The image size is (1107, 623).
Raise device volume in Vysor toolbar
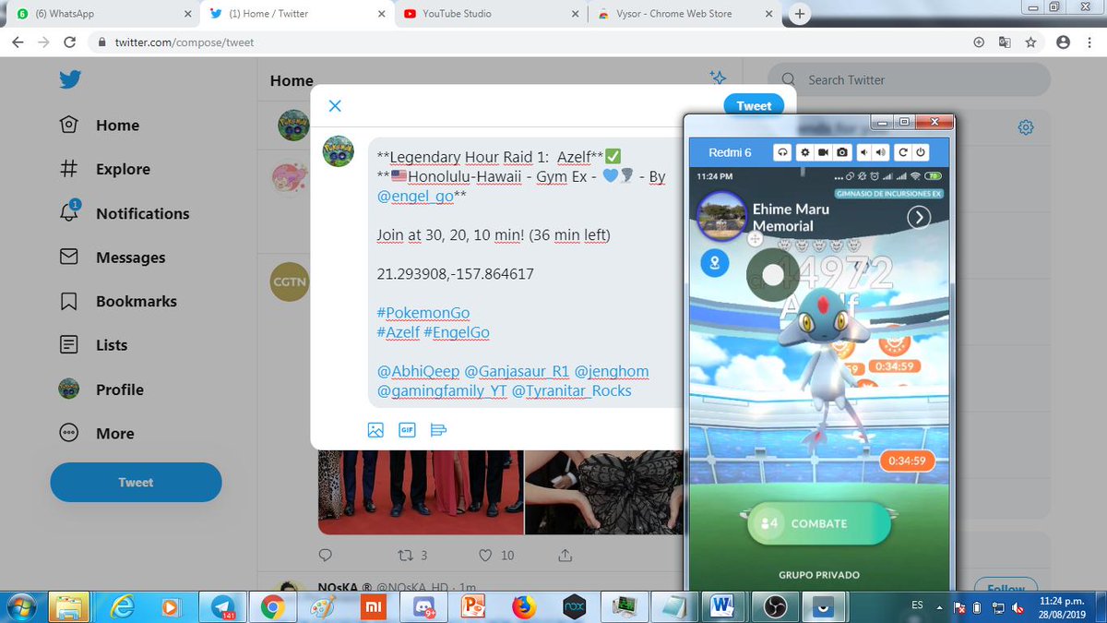click(880, 152)
